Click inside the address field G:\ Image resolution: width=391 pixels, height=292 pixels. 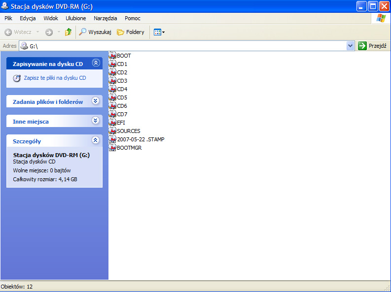click(182, 46)
